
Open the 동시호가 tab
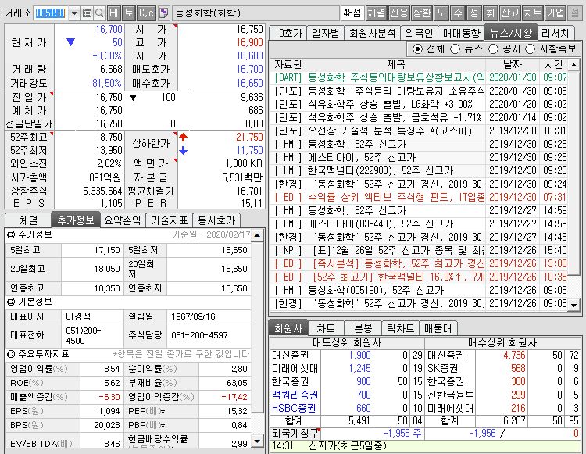[216, 220]
